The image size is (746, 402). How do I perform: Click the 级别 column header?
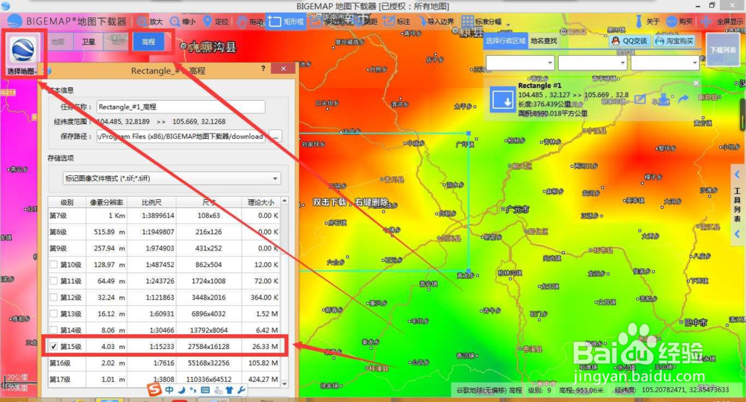[x=67, y=202]
